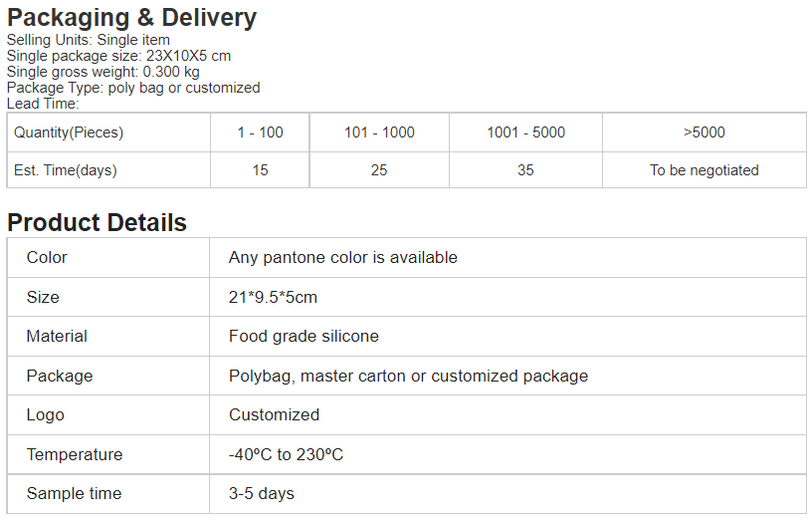Click the Food grade silicone value
Image resolution: width=812 pixels, height=521 pixels.
(x=304, y=336)
